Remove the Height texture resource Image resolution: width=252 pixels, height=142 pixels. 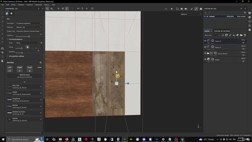[x=41, y=93]
